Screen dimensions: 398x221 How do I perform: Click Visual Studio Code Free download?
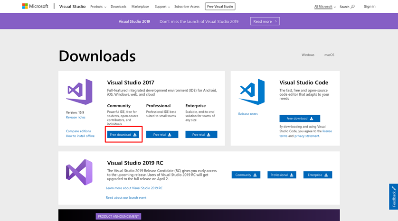click(x=300, y=119)
